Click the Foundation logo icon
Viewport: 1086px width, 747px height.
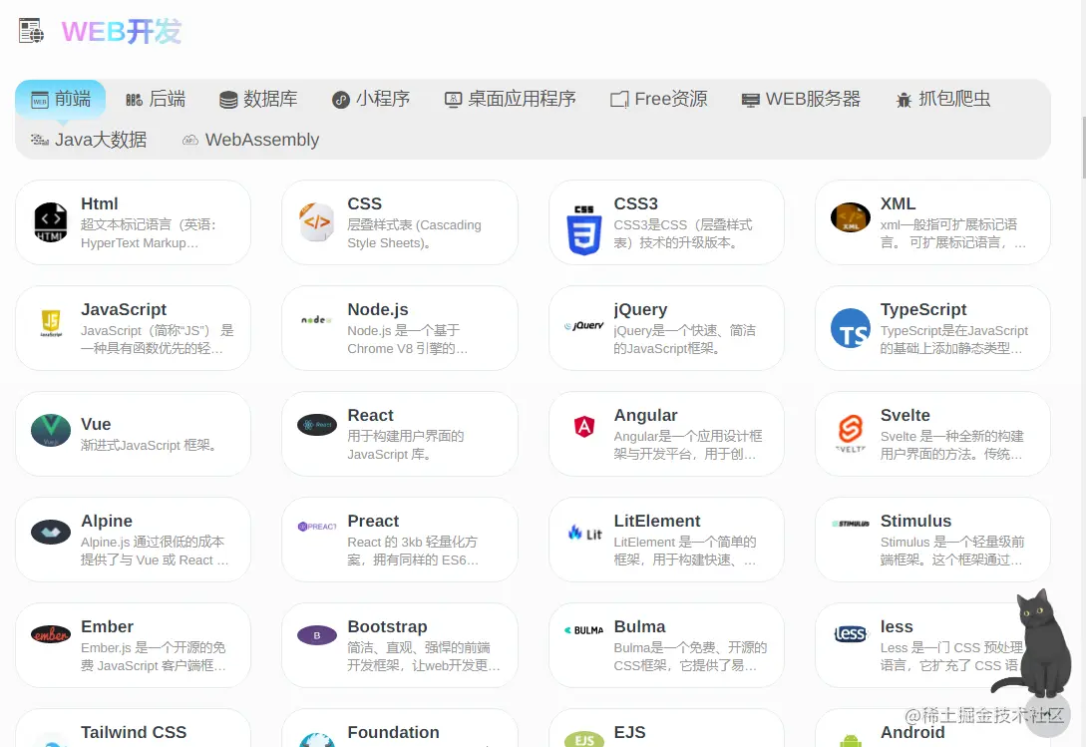(x=317, y=739)
